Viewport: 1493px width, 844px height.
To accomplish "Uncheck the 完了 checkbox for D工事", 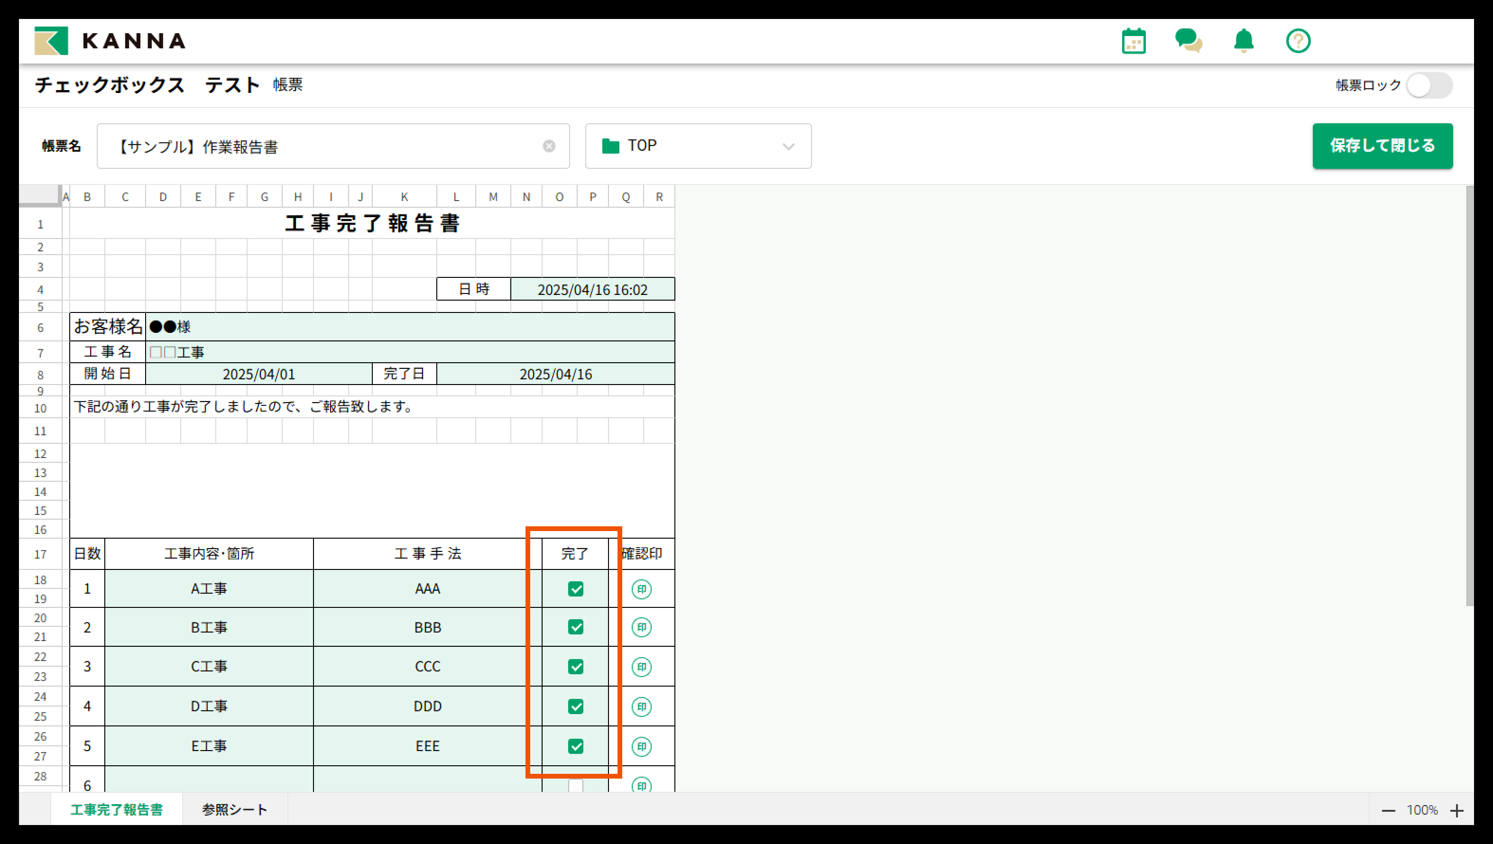I will (x=575, y=706).
